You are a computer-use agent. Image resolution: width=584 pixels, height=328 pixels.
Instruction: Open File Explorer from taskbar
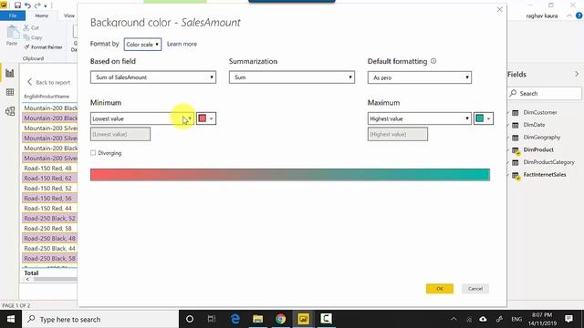pos(257,319)
